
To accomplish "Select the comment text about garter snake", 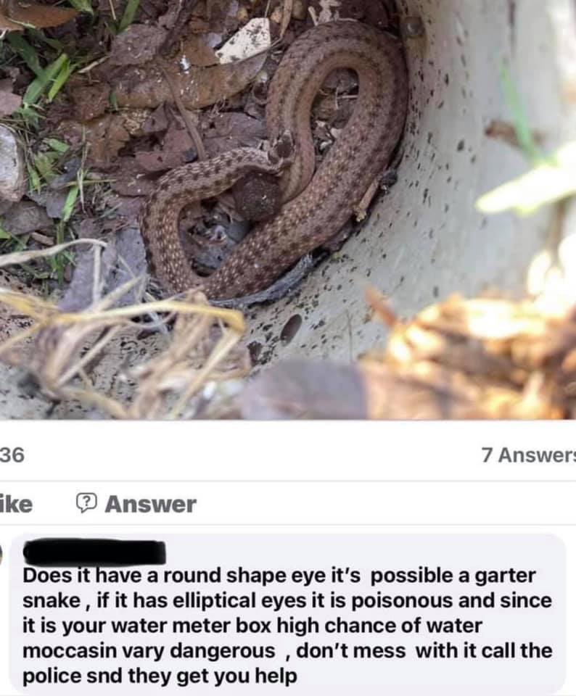I will 287,626.
